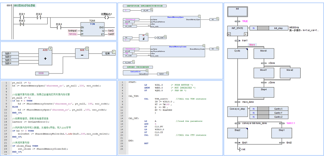The image size is (324, 156).
Task: Click the CAL_TON: label
Action: tap(133, 96)
